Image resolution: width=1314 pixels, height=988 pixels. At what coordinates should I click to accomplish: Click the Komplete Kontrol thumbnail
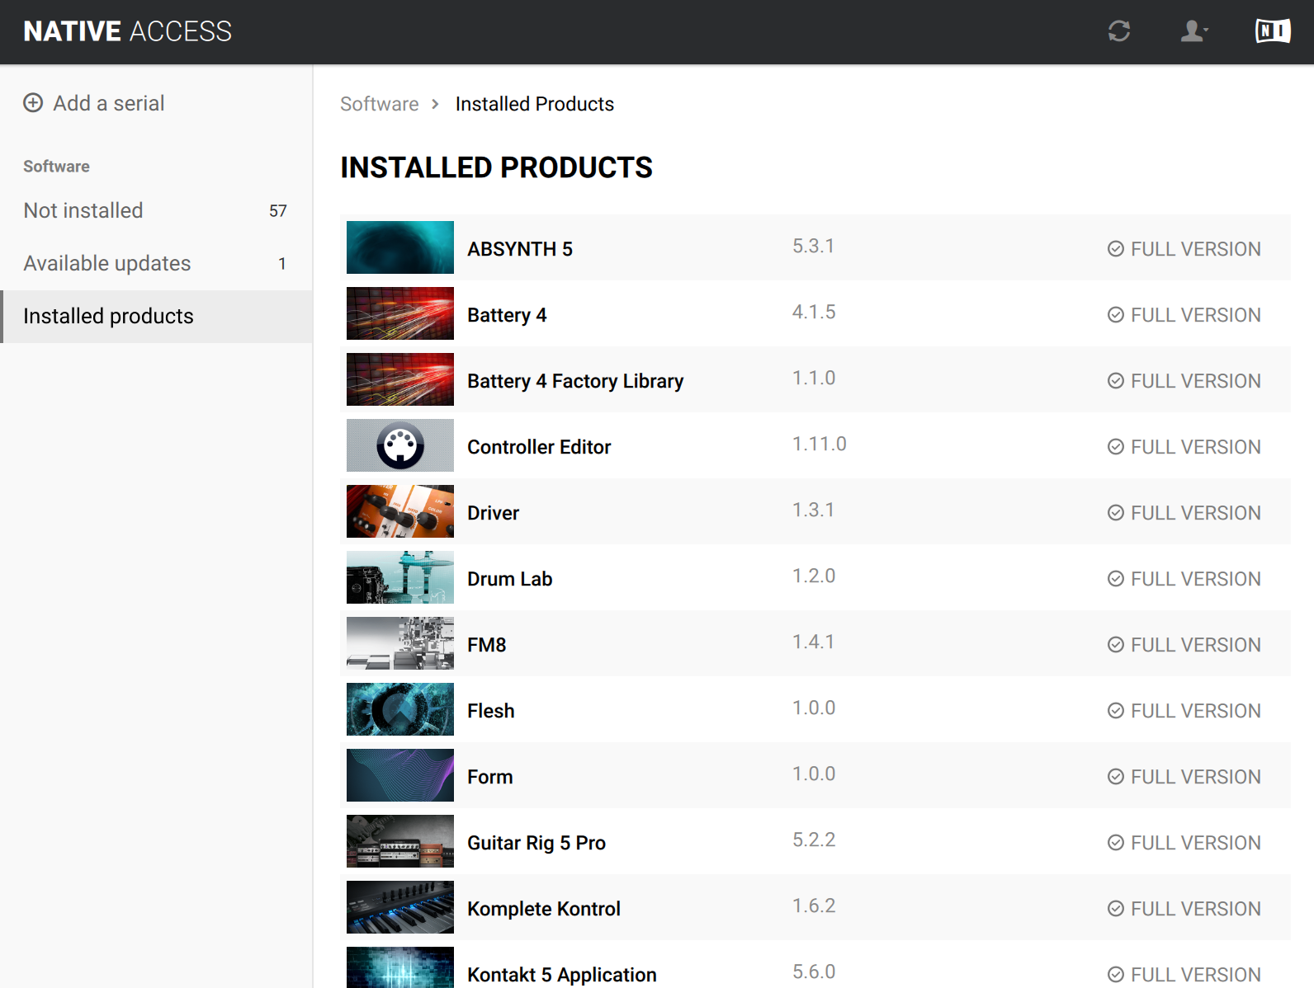pos(400,907)
